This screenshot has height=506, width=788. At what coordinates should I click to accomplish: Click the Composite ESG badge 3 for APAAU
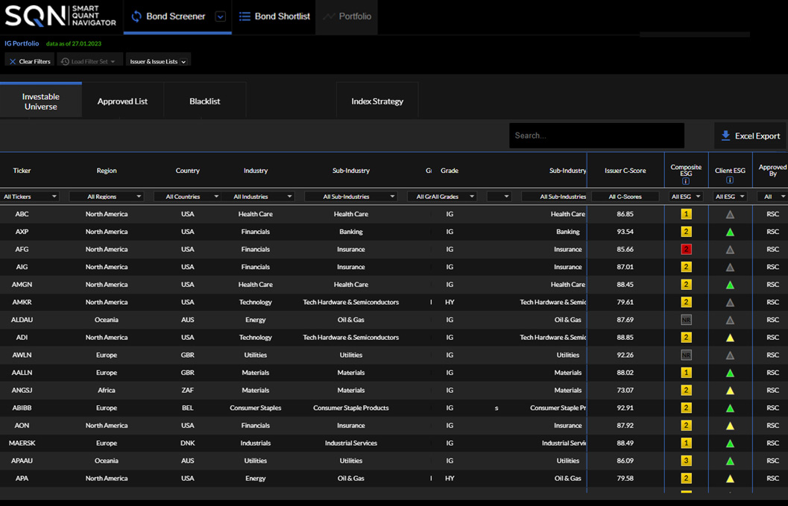[686, 461]
